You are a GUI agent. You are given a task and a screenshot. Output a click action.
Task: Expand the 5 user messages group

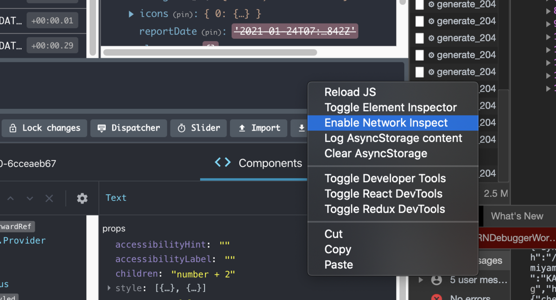coord(421,280)
